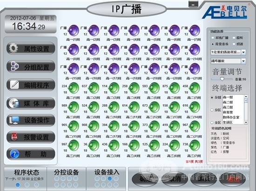This screenshot has width=256, height=191.
Task: Select the green speaker terminal 高二(7)班
Action: click(195, 88)
